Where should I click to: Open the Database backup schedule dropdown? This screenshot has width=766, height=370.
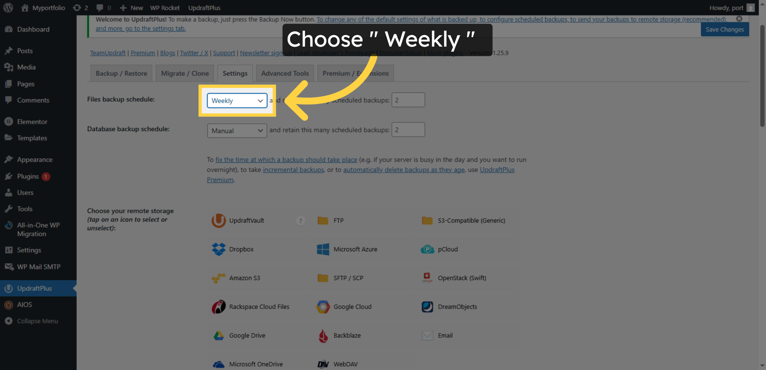click(x=237, y=131)
